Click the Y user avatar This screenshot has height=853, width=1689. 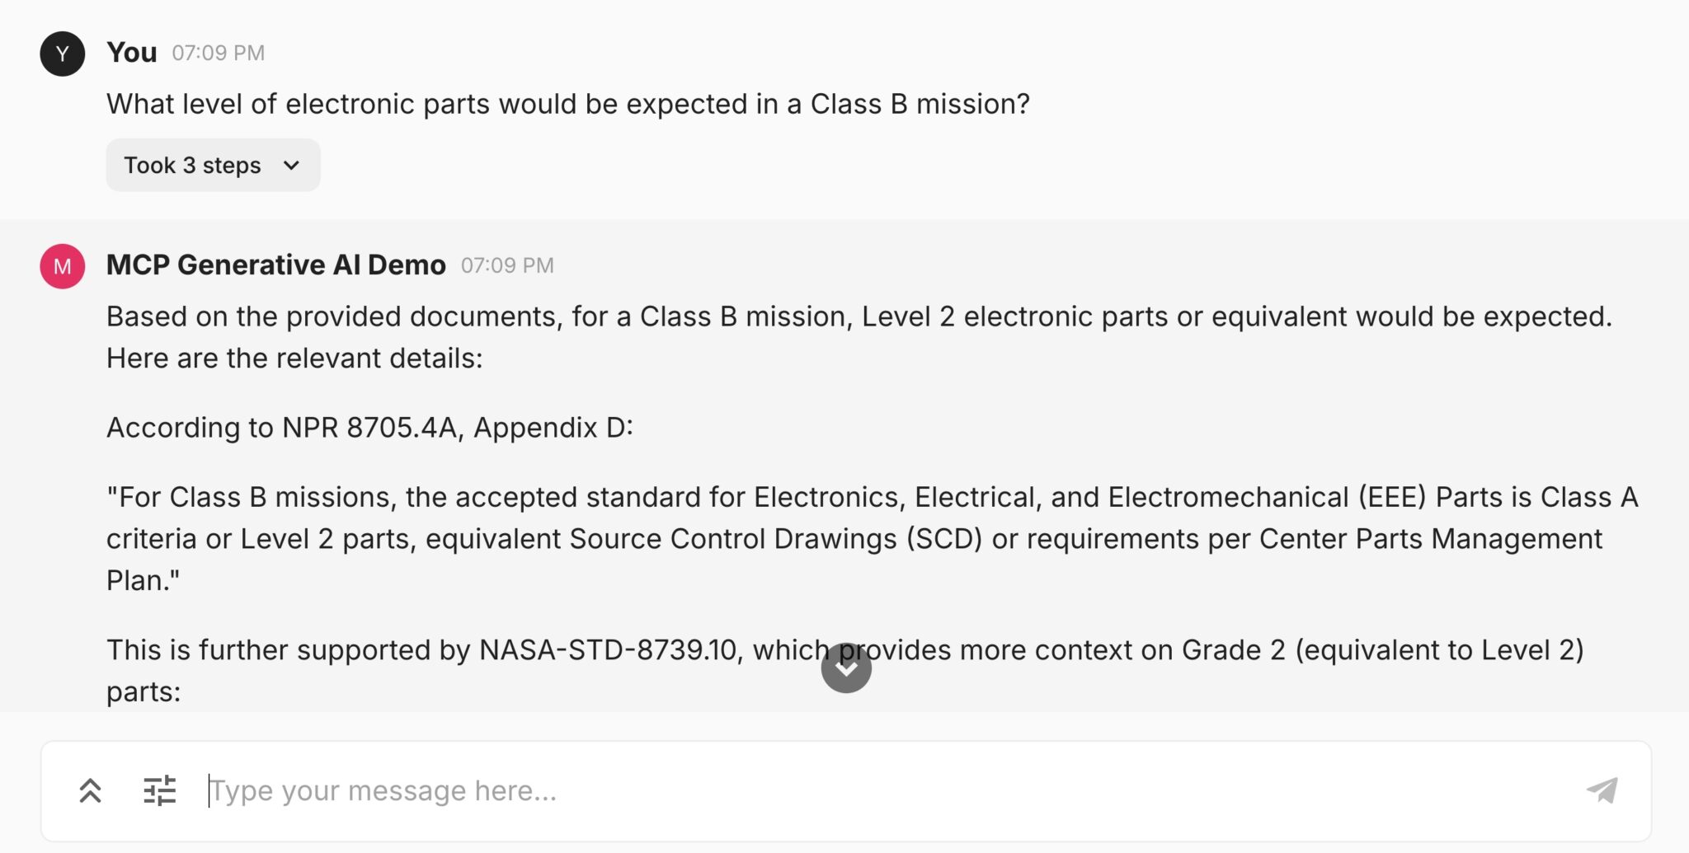coord(62,53)
